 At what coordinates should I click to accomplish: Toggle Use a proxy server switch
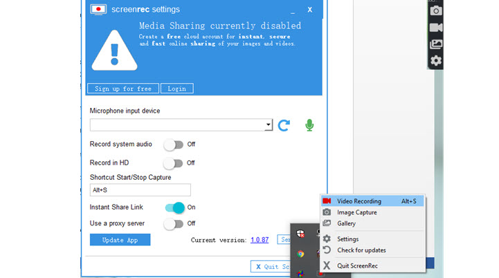click(174, 223)
